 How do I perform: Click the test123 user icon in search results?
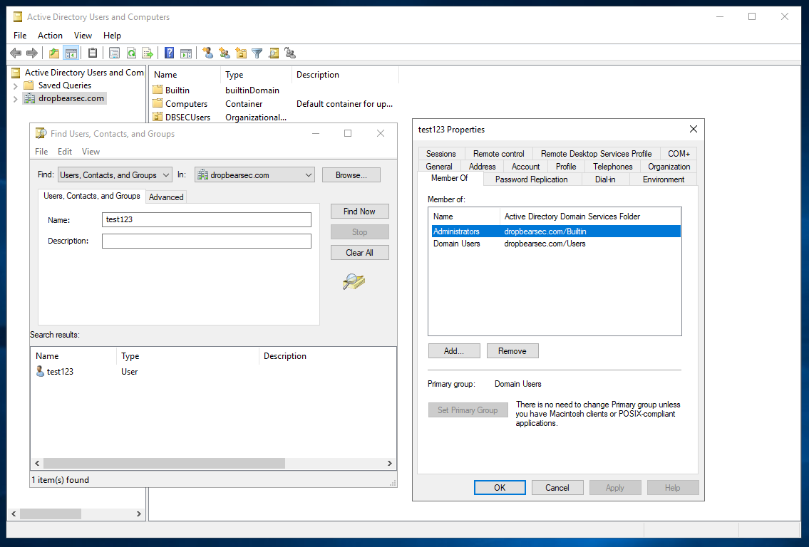[40, 371]
